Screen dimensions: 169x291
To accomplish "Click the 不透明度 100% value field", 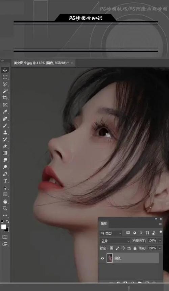I will point(152,241).
